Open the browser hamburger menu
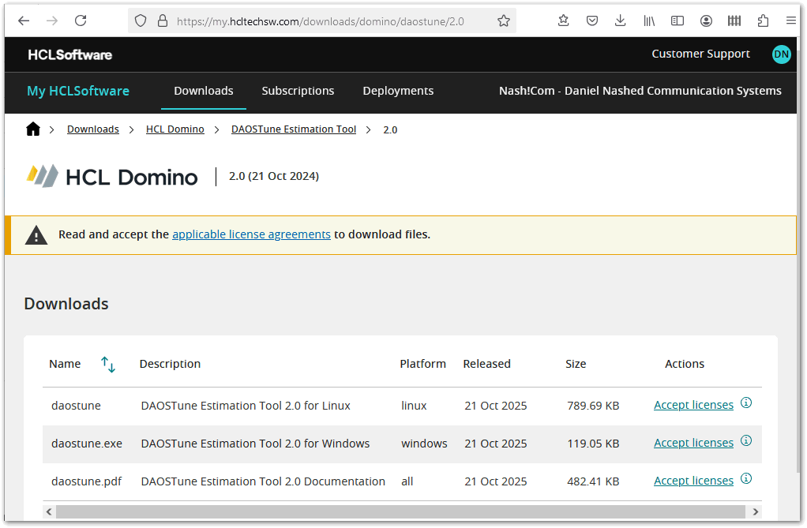This screenshot has width=807, height=528. [791, 21]
